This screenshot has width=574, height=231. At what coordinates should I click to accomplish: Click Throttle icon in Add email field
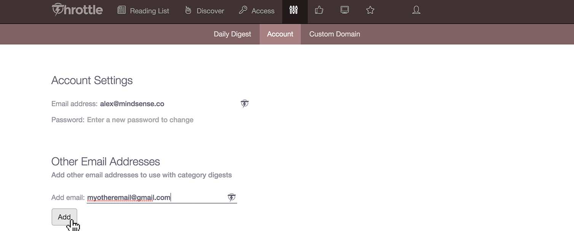click(x=232, y=197)
